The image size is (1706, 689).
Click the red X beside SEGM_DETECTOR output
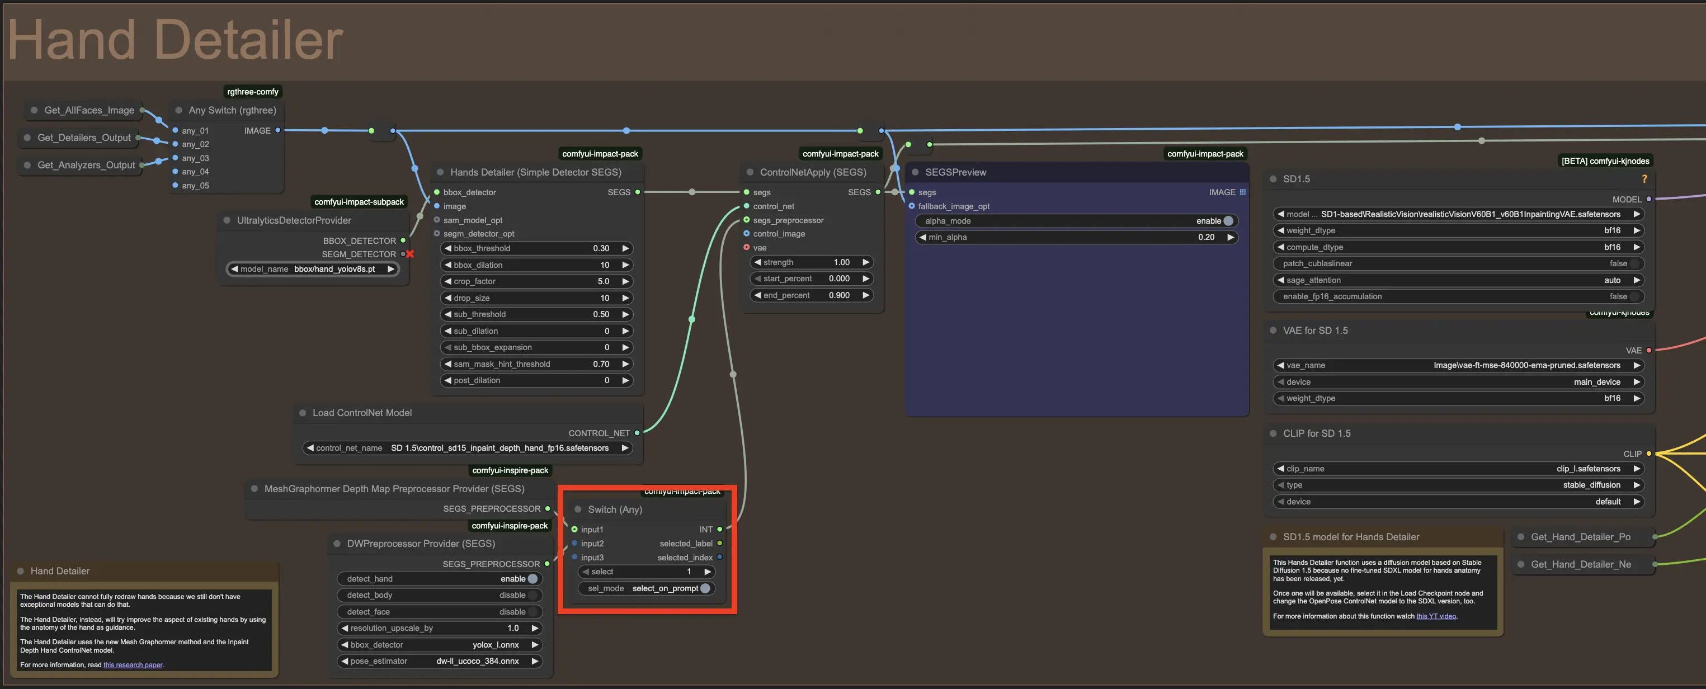410,254
